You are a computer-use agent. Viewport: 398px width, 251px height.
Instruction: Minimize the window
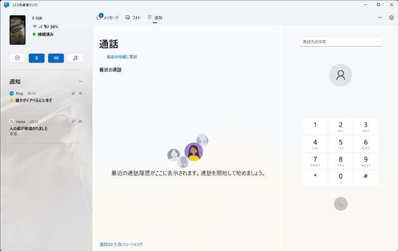tap(365, 4)
